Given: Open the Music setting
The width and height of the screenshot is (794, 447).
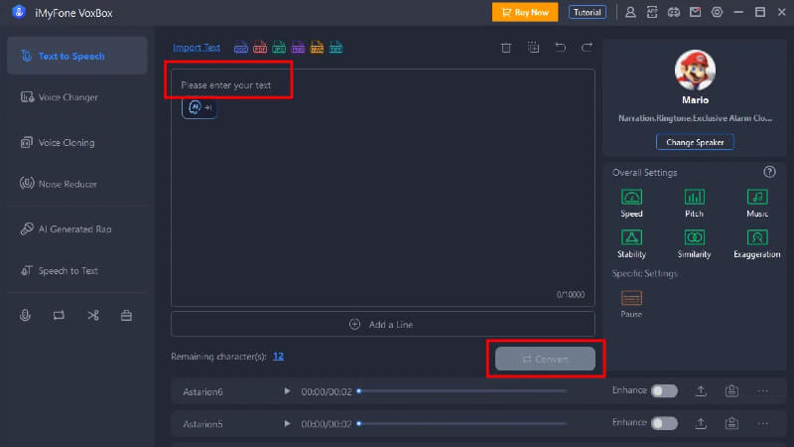Looking at the screenshot, I should (757, 198).
